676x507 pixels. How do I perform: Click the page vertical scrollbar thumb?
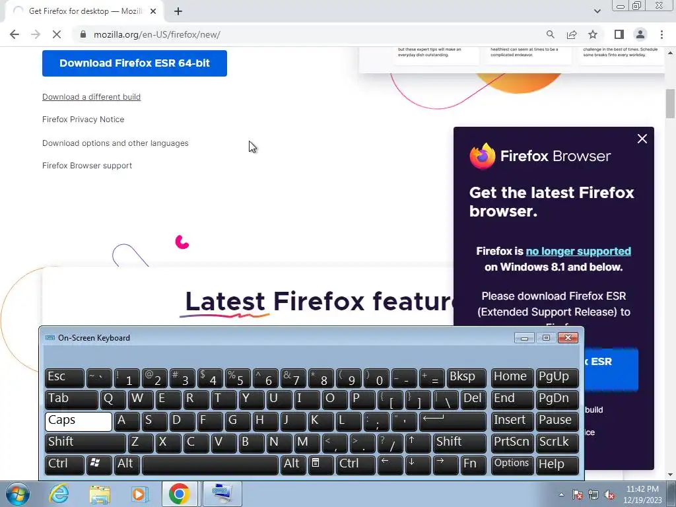coord(670,104)
